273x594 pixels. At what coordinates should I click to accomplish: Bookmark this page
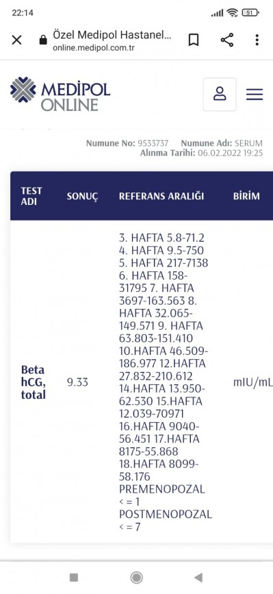[194, 40]
